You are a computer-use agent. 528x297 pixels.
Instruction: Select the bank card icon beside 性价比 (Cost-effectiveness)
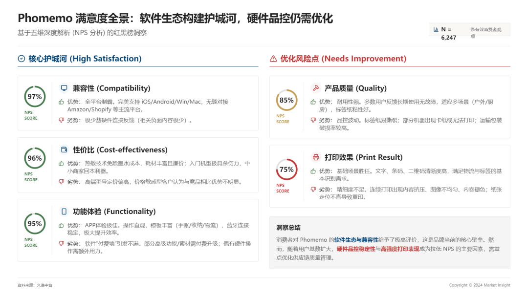pyautogui.click(x=64, y=149)
